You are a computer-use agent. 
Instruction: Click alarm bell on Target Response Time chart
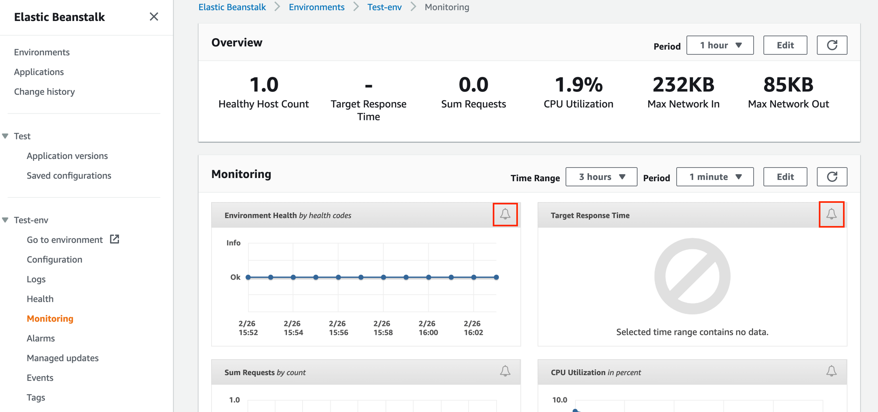(832, 214)
